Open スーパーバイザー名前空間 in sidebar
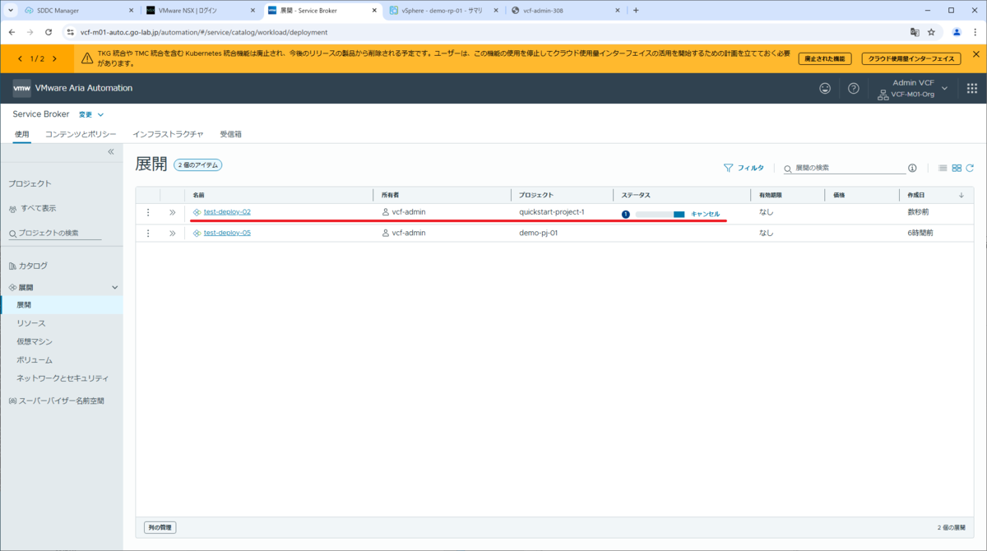Viewport: 987px width, 551px height. [61, 401]
